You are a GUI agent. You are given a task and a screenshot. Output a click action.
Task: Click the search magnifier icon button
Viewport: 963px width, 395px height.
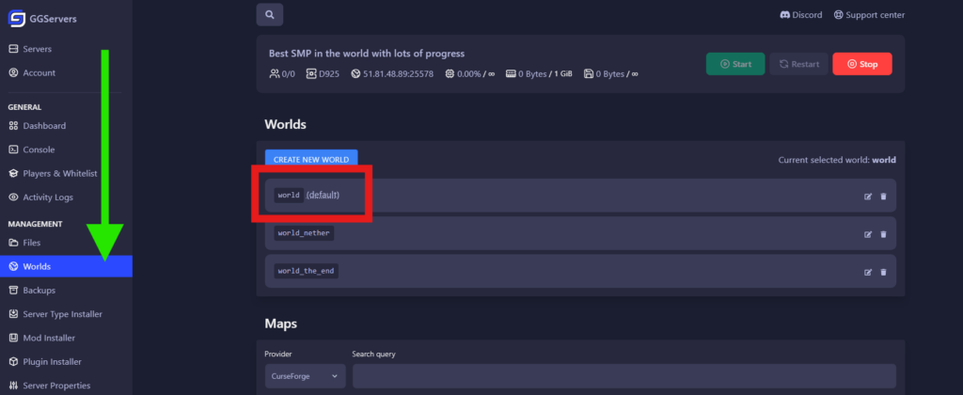point(269,15)
